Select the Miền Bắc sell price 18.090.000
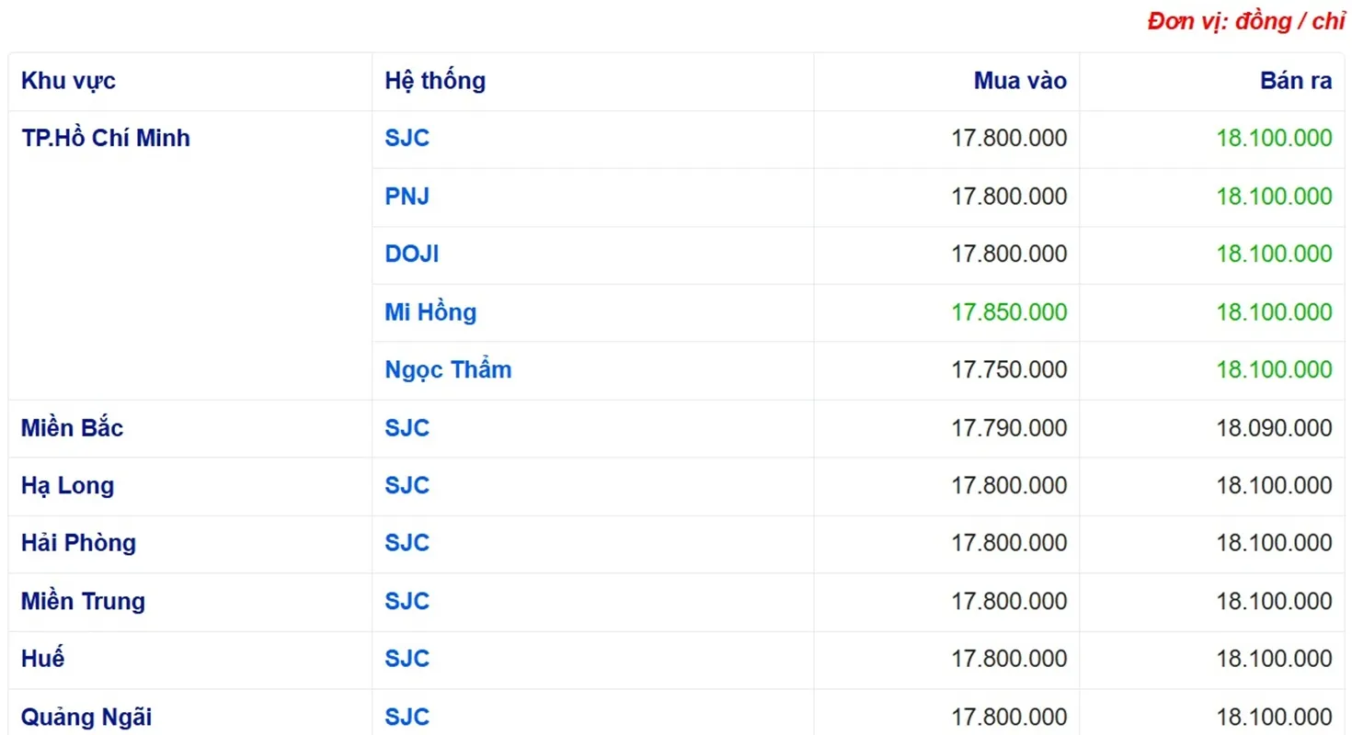1352x735 pixels. 1274,427
